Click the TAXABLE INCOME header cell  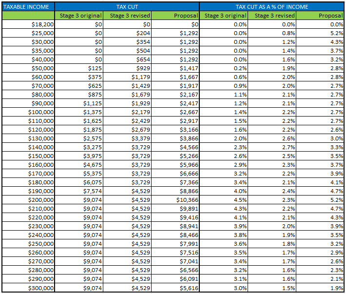[28, 7]
